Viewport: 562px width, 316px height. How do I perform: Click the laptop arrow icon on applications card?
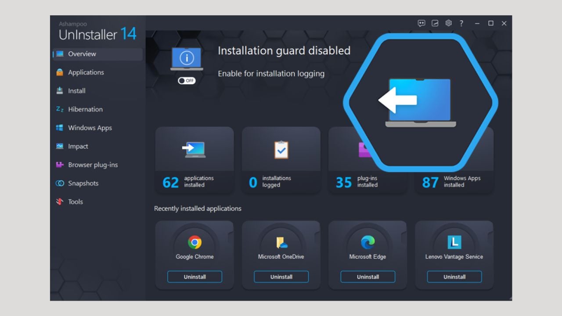click(194, 149)
